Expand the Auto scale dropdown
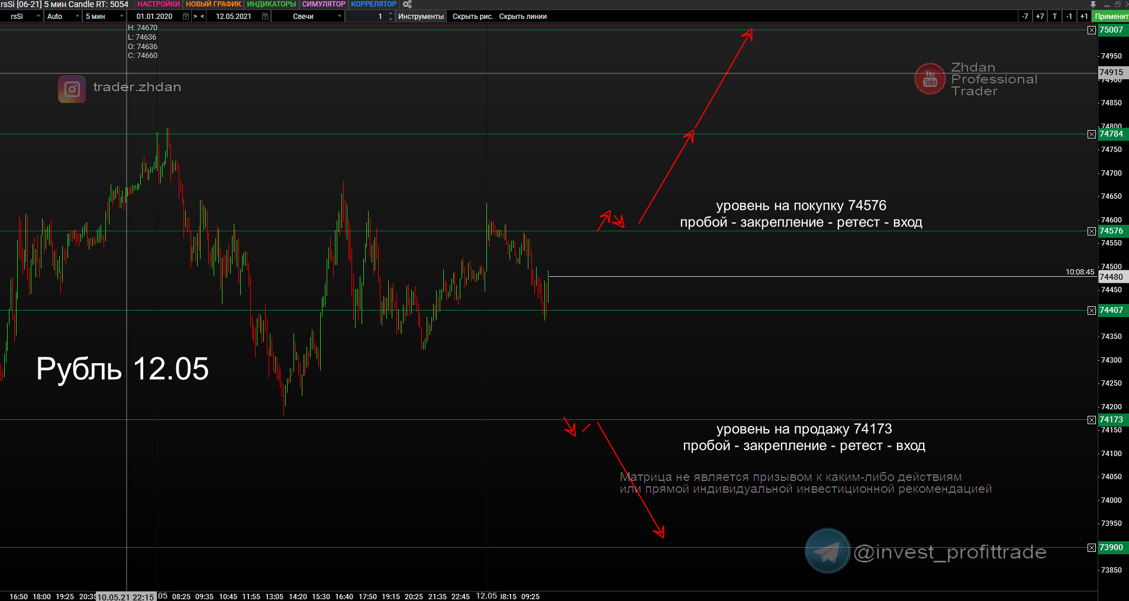This screenshot has width=1129, height=601. (78, 17)
